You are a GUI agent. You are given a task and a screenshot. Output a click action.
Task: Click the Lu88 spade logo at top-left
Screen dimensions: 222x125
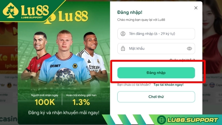(11, 11)
